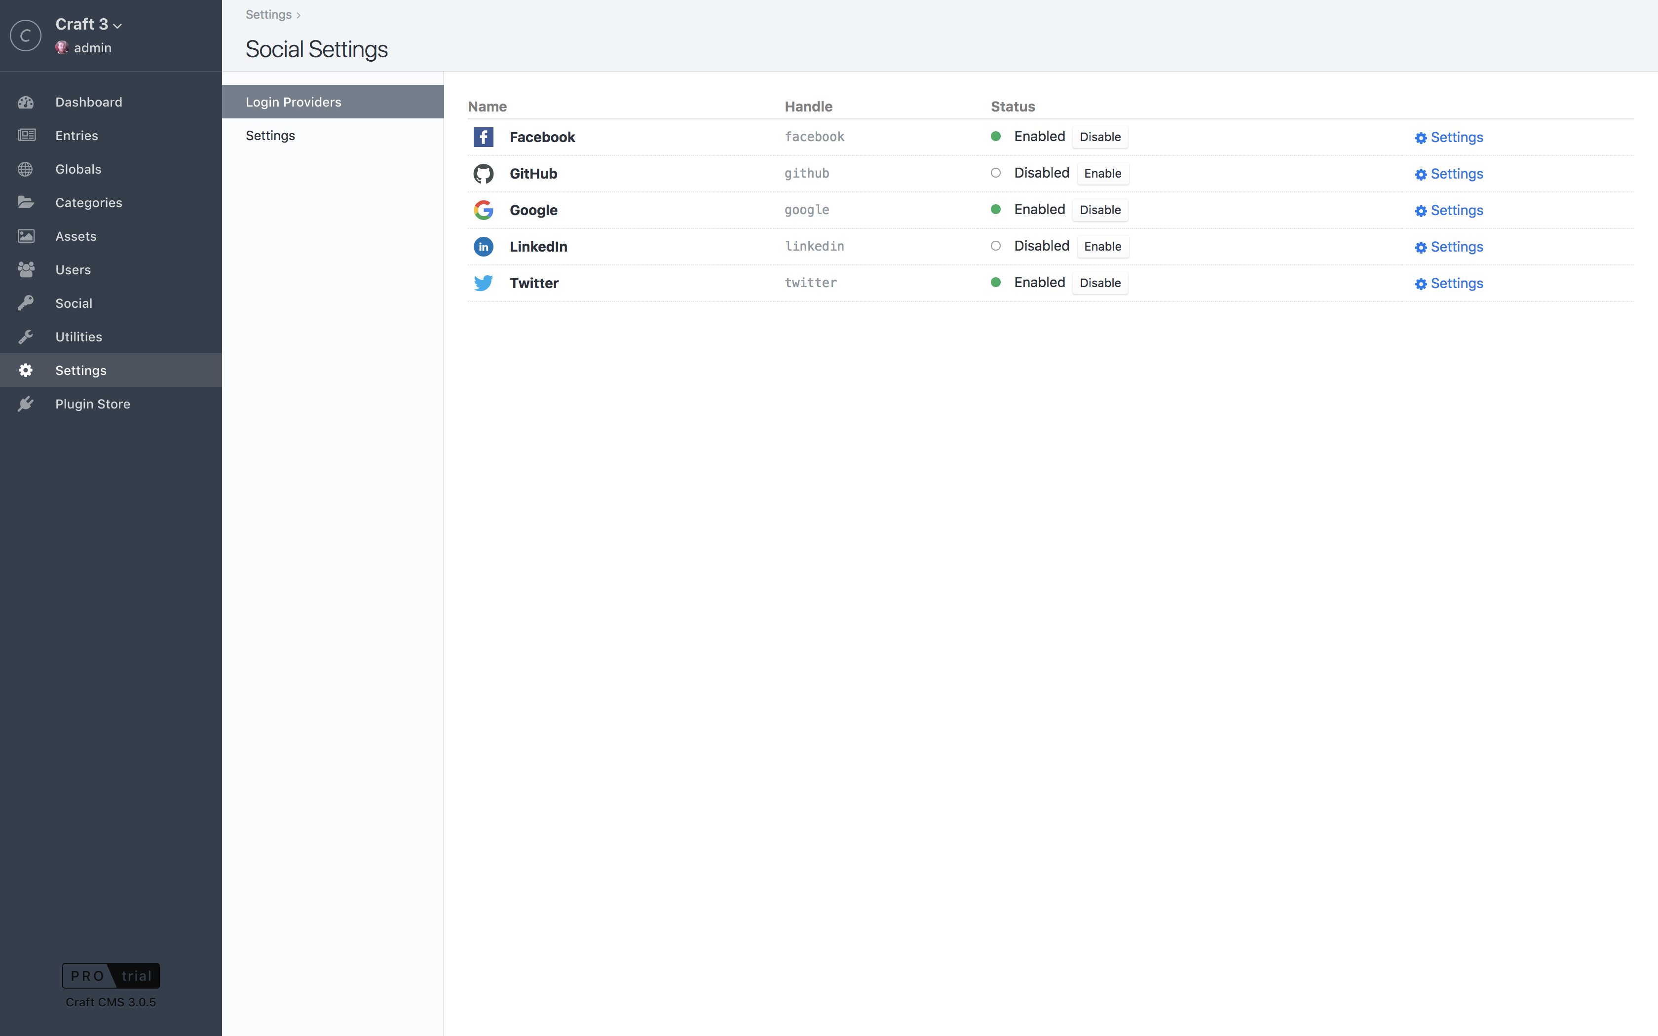This screenshot has width=1658, height=1036.
Task: Enable the LinkedIn login provider
Action: [1102, 246]
